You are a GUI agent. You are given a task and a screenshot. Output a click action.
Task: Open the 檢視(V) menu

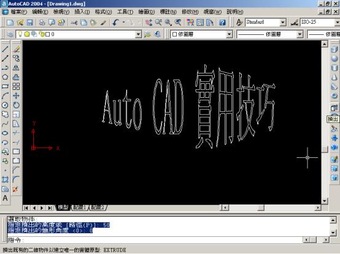(x=61, y=12)
